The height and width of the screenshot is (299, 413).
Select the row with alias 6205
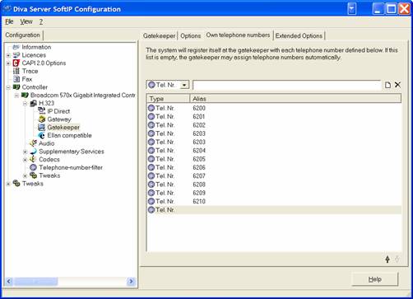(274, 159)
